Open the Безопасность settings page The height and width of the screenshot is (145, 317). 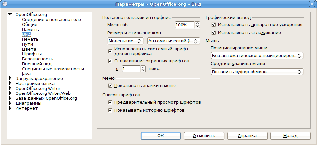coord(38,59)
